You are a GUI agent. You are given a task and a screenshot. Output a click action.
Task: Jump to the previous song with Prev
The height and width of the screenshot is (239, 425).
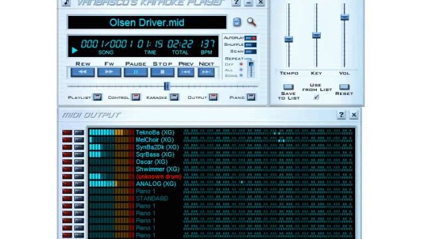[x=186, y=72]
